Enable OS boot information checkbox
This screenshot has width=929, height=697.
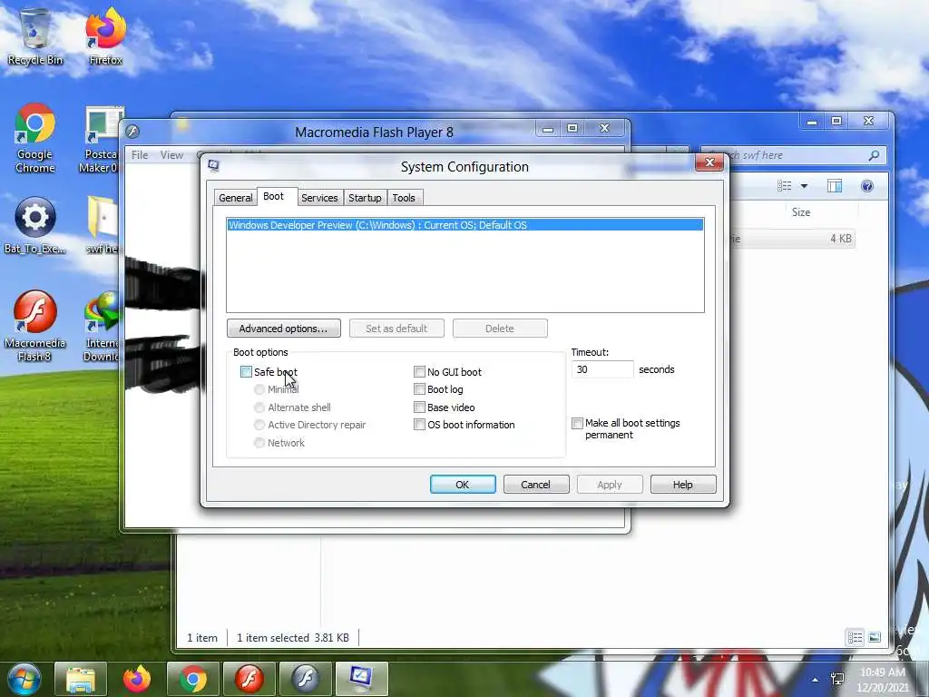pos(419,425)
